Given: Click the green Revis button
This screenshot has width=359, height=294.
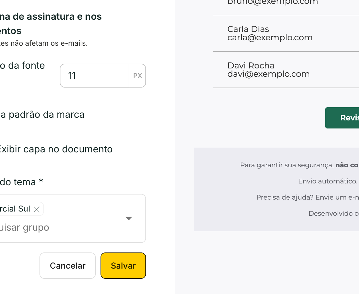Looking at the screenshot, I should (342, 118).
